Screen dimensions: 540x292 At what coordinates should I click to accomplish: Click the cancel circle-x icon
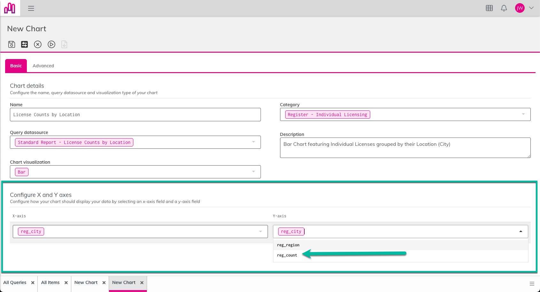click(x=38, y=44)
